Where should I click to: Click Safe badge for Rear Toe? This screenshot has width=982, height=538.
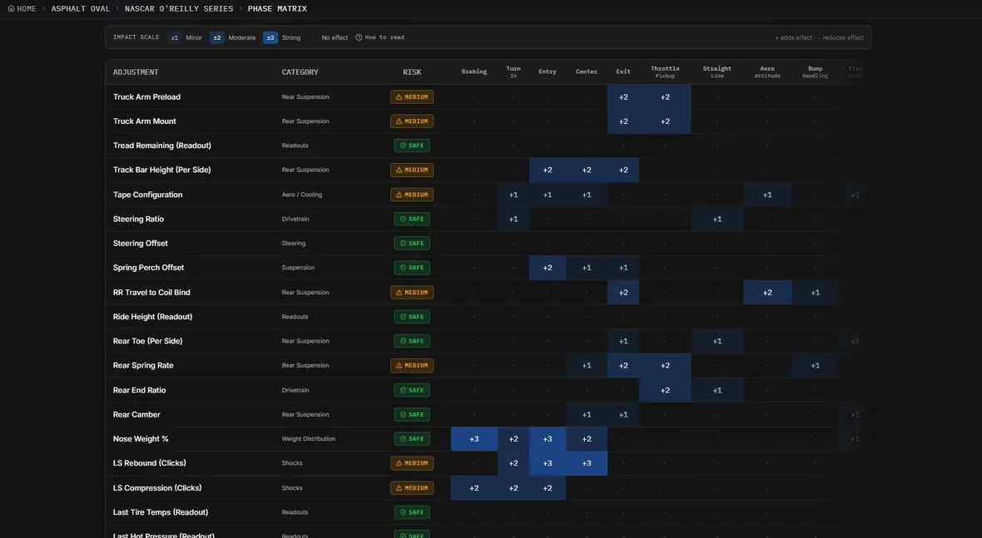tap(412, 341)
